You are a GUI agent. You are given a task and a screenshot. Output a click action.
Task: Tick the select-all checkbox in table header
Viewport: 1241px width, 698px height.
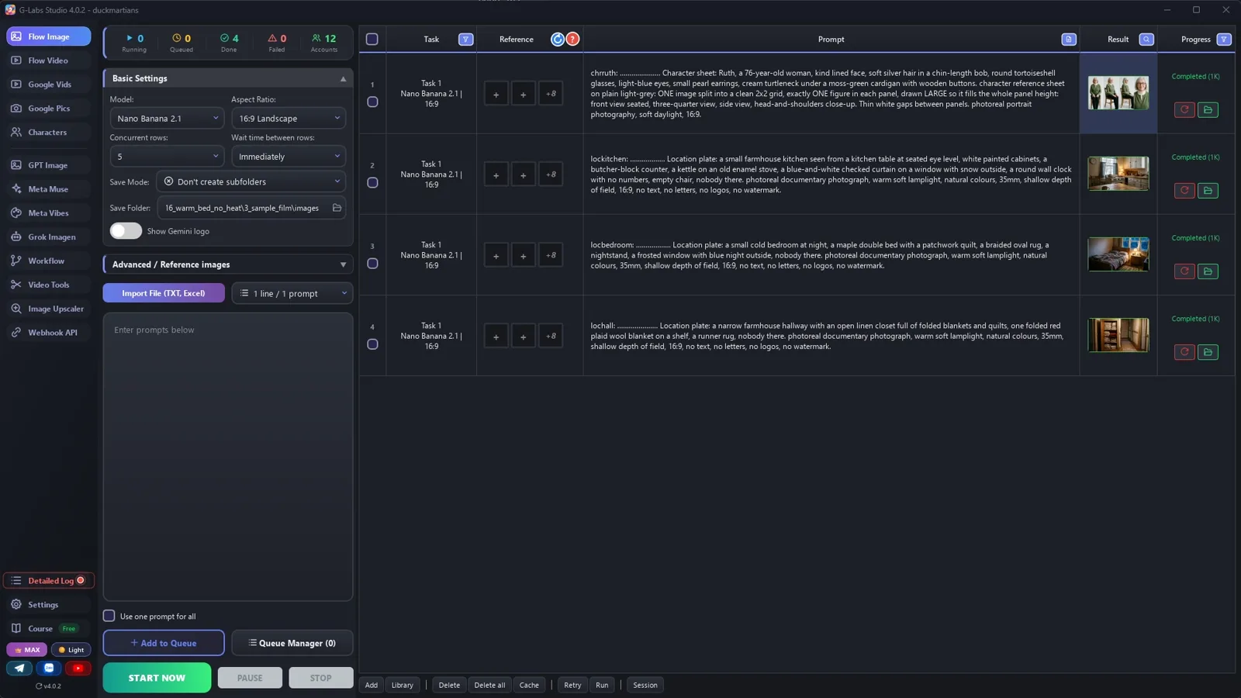tap(372, 40)
